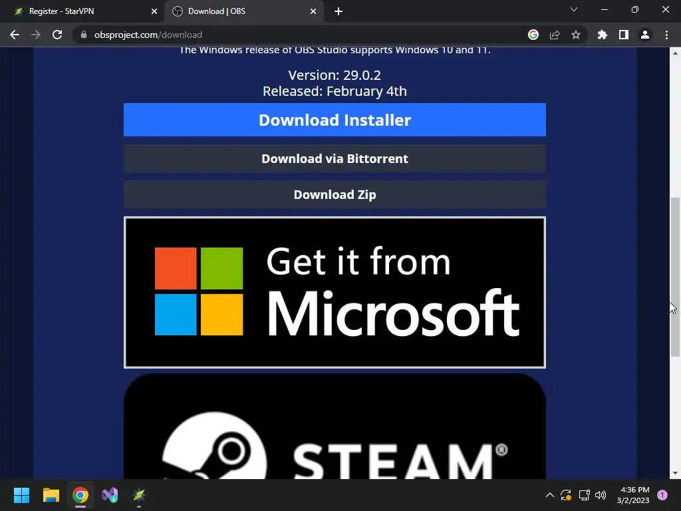Viewport: 681px width, 511px height.
Task: Click scrollbar up arrow
Action: coord(675,53)
